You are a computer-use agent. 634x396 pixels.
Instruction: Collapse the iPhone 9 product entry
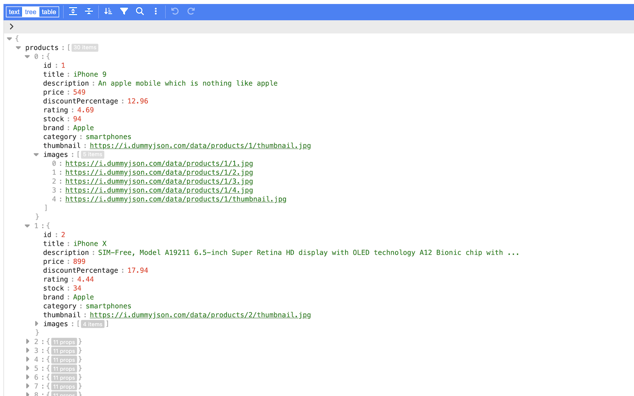(28, 56)
